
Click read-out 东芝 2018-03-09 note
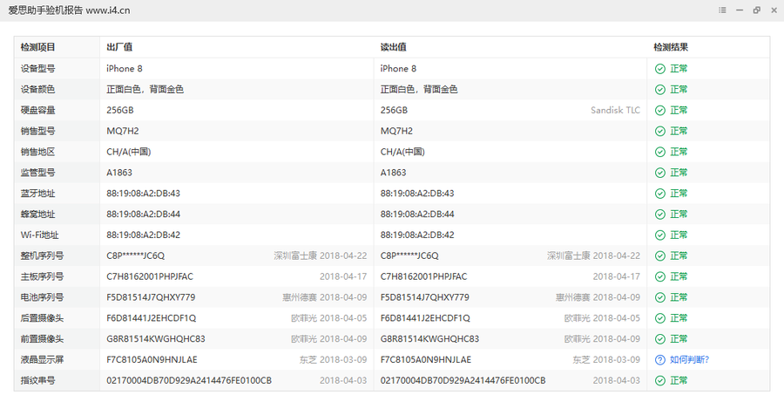tap(606, 359)
